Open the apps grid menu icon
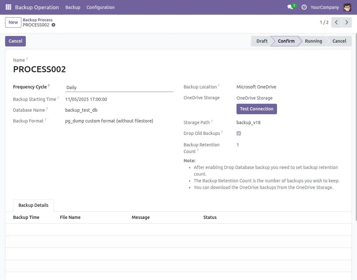The width and height of the screenshot is (357, 280). tap(8, 7)
